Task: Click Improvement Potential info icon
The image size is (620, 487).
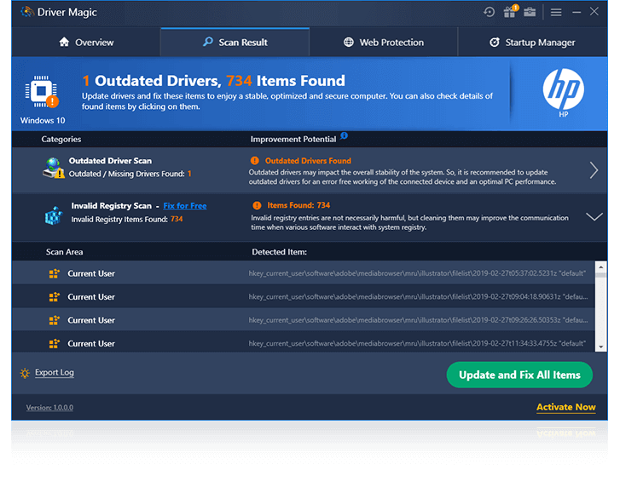Action: click(x=344, y=135)
